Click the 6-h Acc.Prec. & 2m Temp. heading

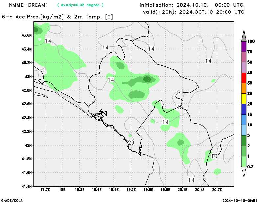(58, 17)
